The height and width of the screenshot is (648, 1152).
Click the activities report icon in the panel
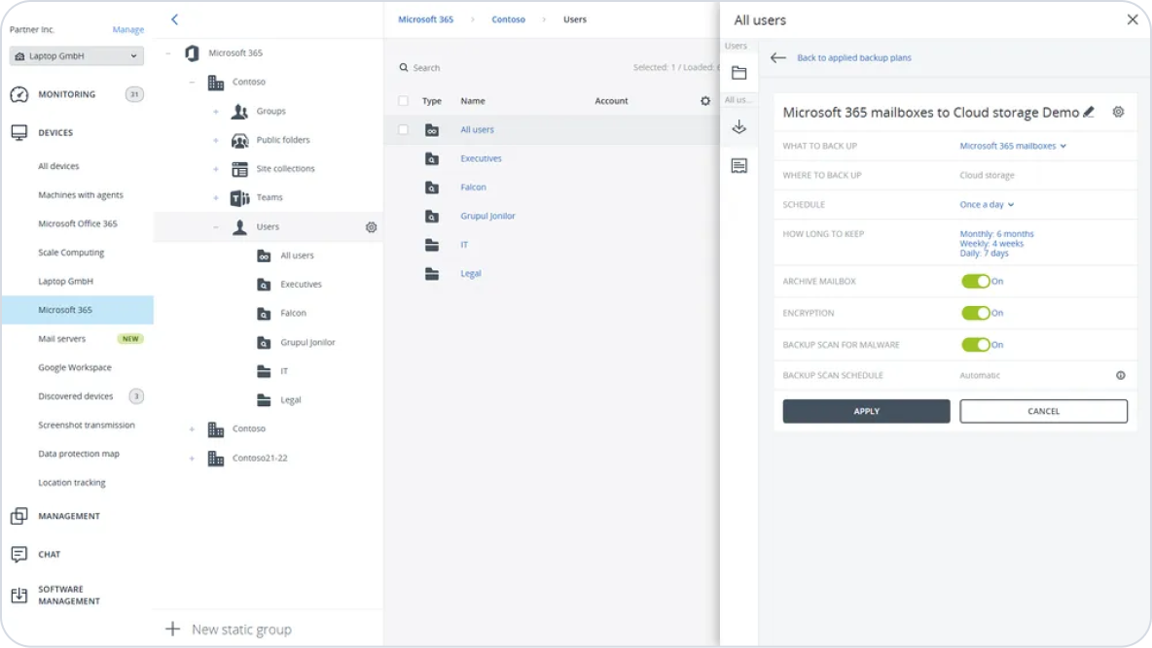[x=738, y=165]
